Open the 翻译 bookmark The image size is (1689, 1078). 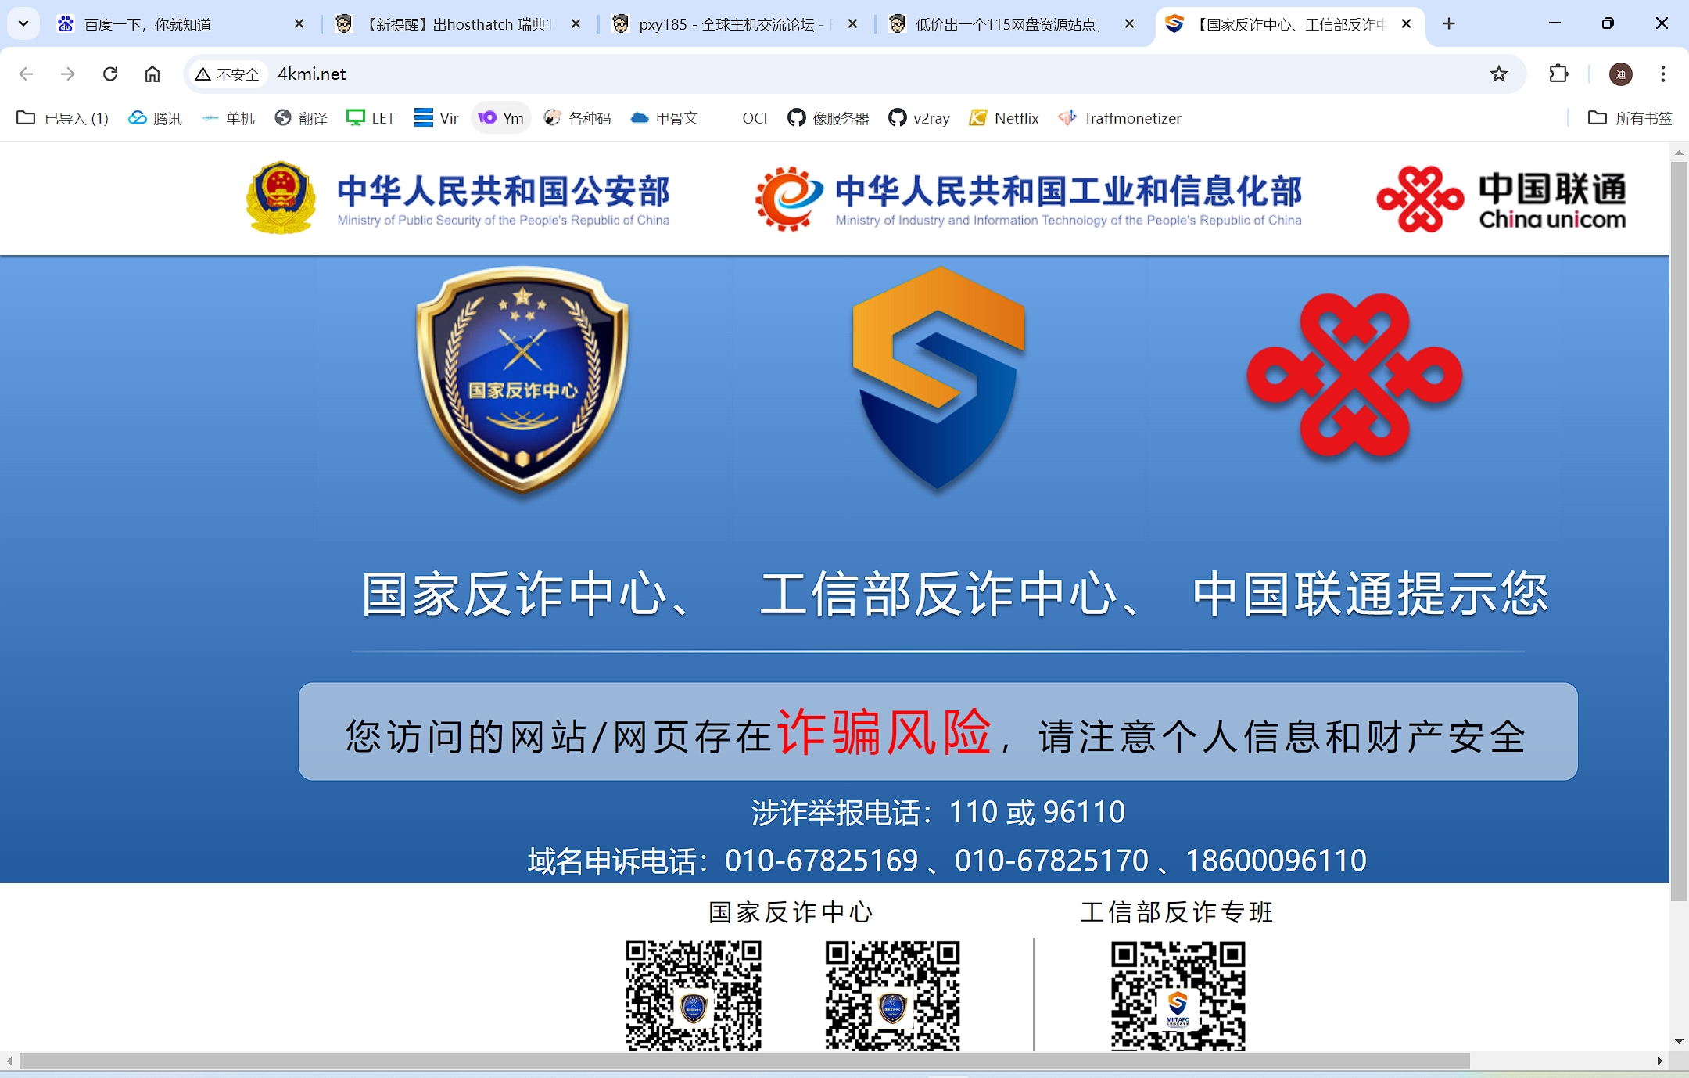pos(301,118)
